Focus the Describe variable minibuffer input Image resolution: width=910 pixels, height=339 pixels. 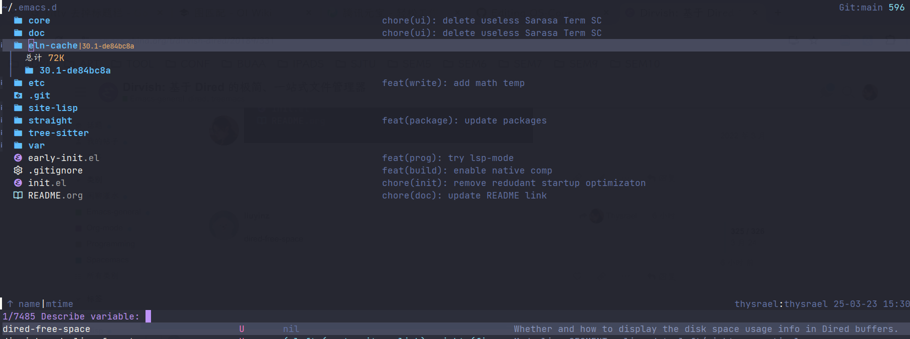coord(148,316)
